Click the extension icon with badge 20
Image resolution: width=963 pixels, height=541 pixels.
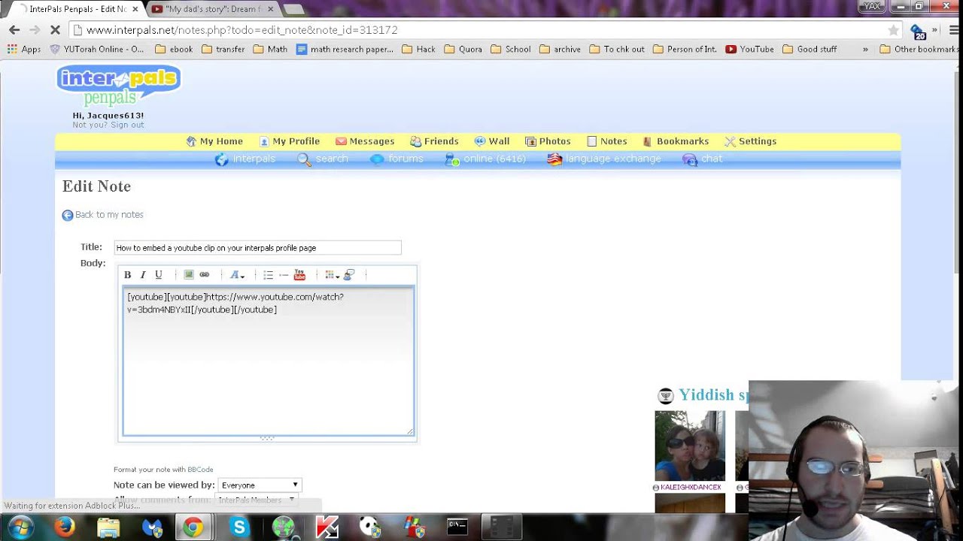918,31
